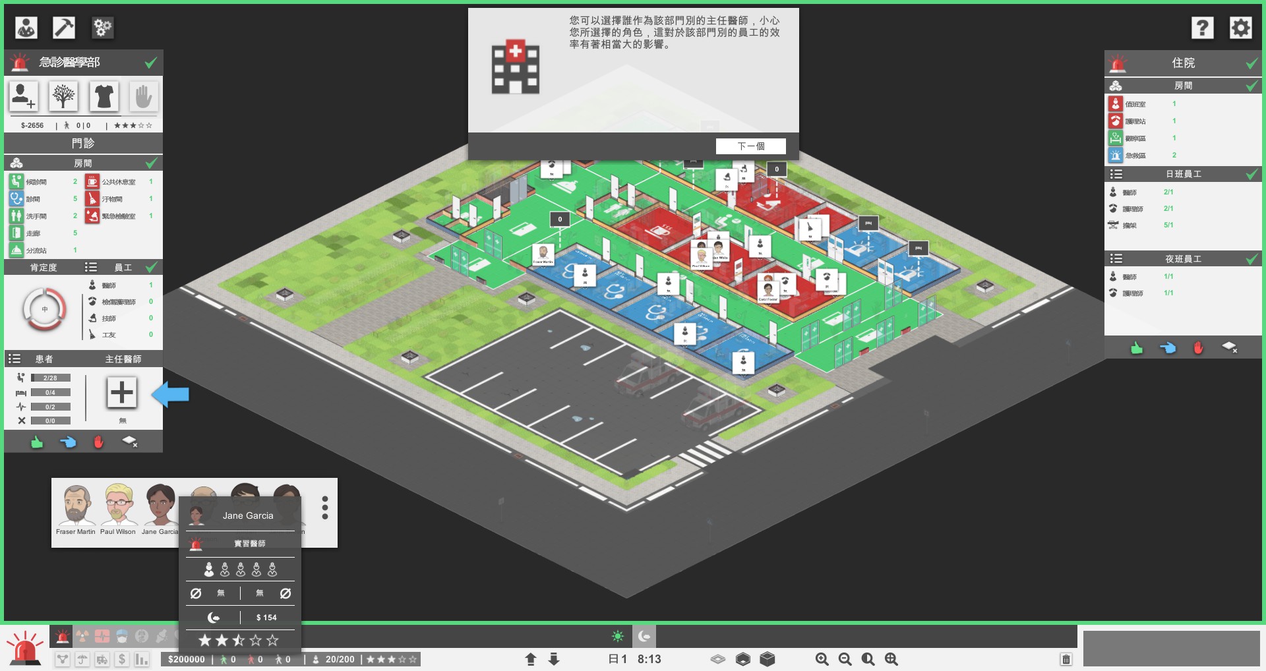Screen dimensions: 1266x671
Task: Open the build hammer tool
Action: 64,28
